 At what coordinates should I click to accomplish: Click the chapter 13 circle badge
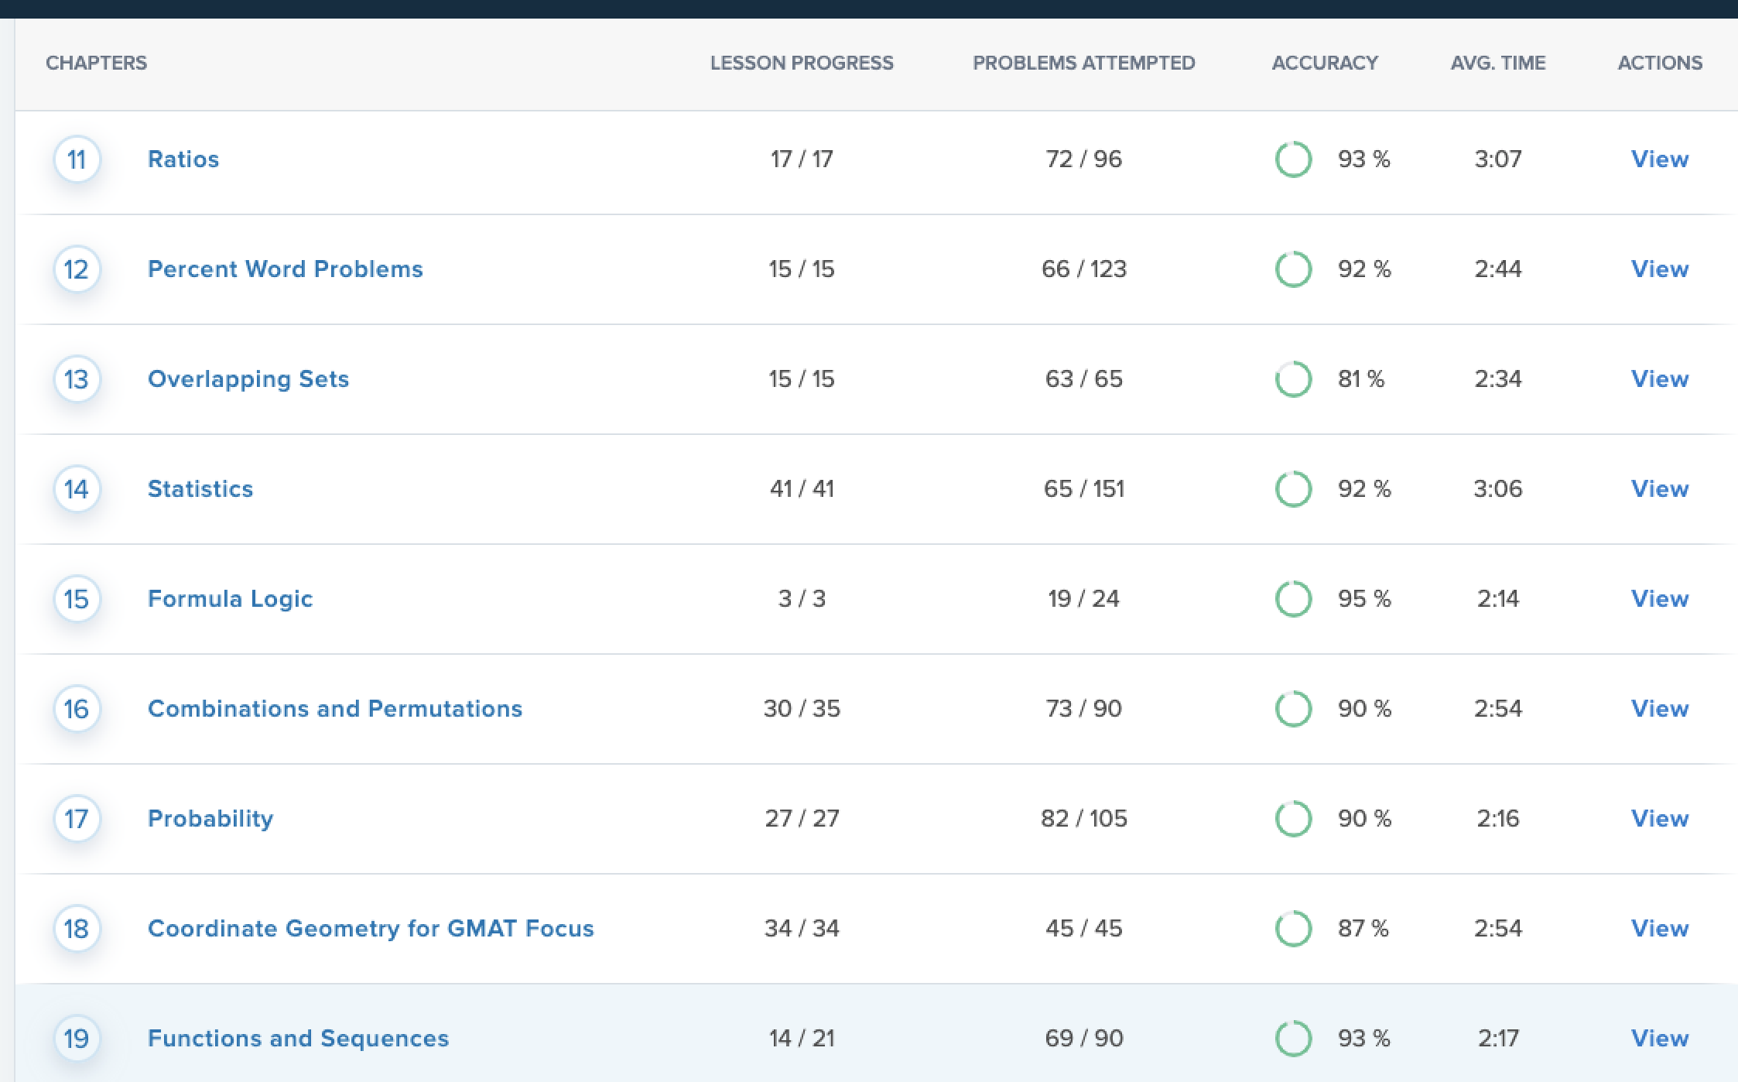[77, 379]
